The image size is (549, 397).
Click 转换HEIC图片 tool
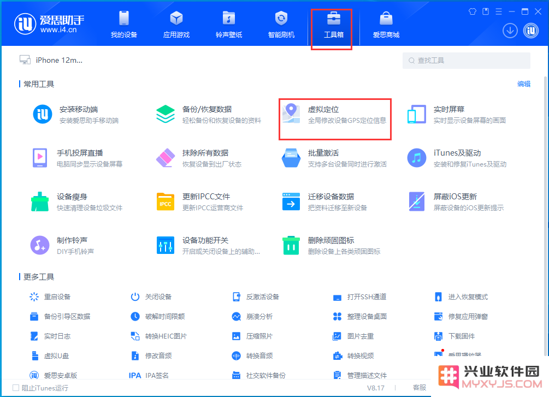point(159,336)
